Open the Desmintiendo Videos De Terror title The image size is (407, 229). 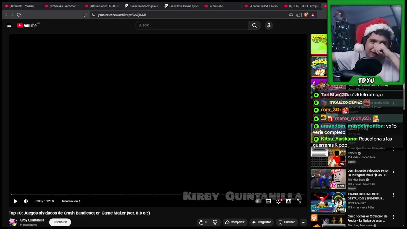[x=368, y=173]
